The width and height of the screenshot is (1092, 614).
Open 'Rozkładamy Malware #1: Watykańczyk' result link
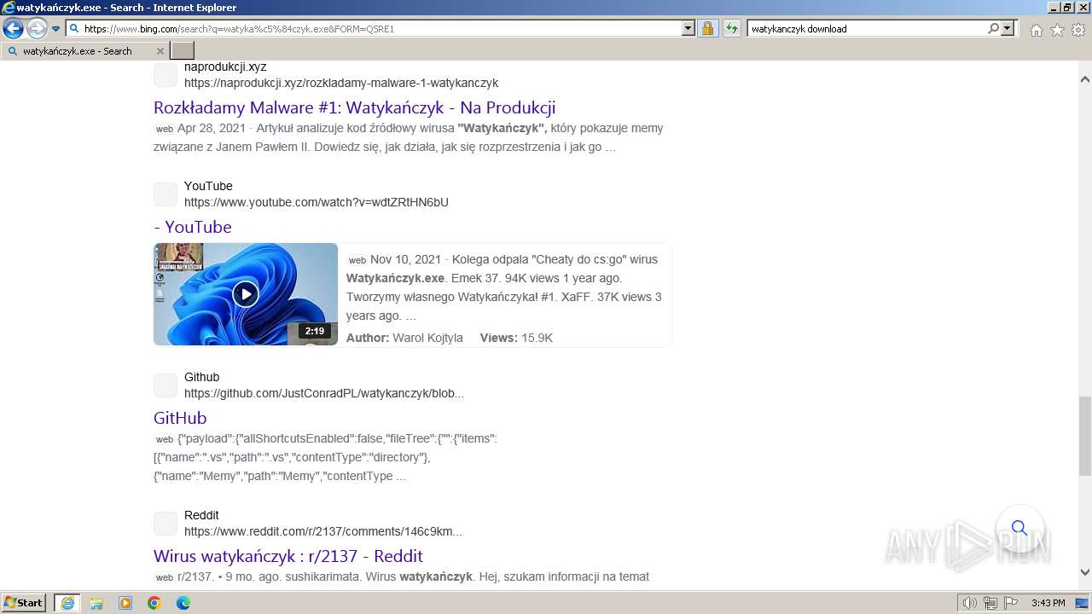(354, 107)
